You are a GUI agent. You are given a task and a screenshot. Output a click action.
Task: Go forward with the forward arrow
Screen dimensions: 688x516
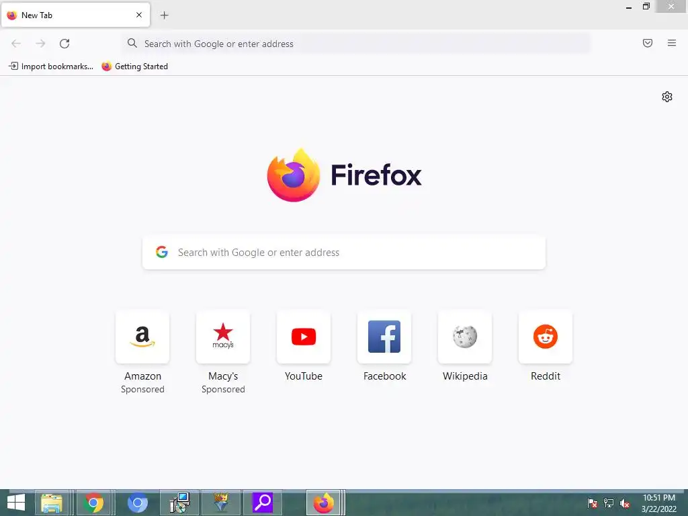[40, 44]
